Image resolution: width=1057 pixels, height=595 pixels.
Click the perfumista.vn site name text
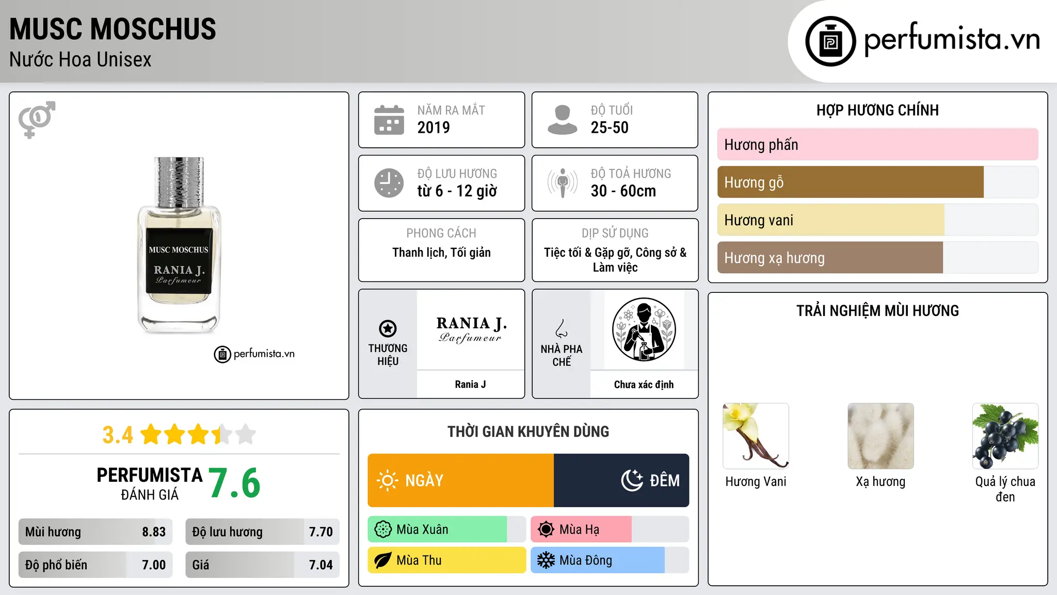[952, 39]
